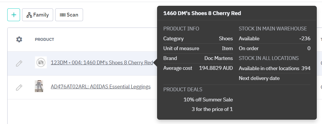Open the Family product selector
This screenshot has height=124, width=322.
tap(37, 15)
